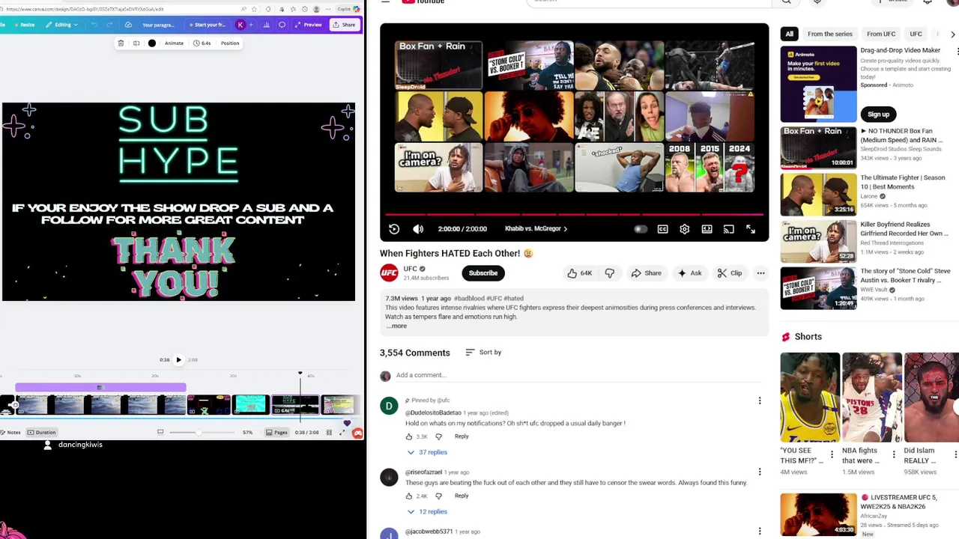Click the 'Your paragra...' design title
This screenshot has height=539, width=959.
(158, 25)
